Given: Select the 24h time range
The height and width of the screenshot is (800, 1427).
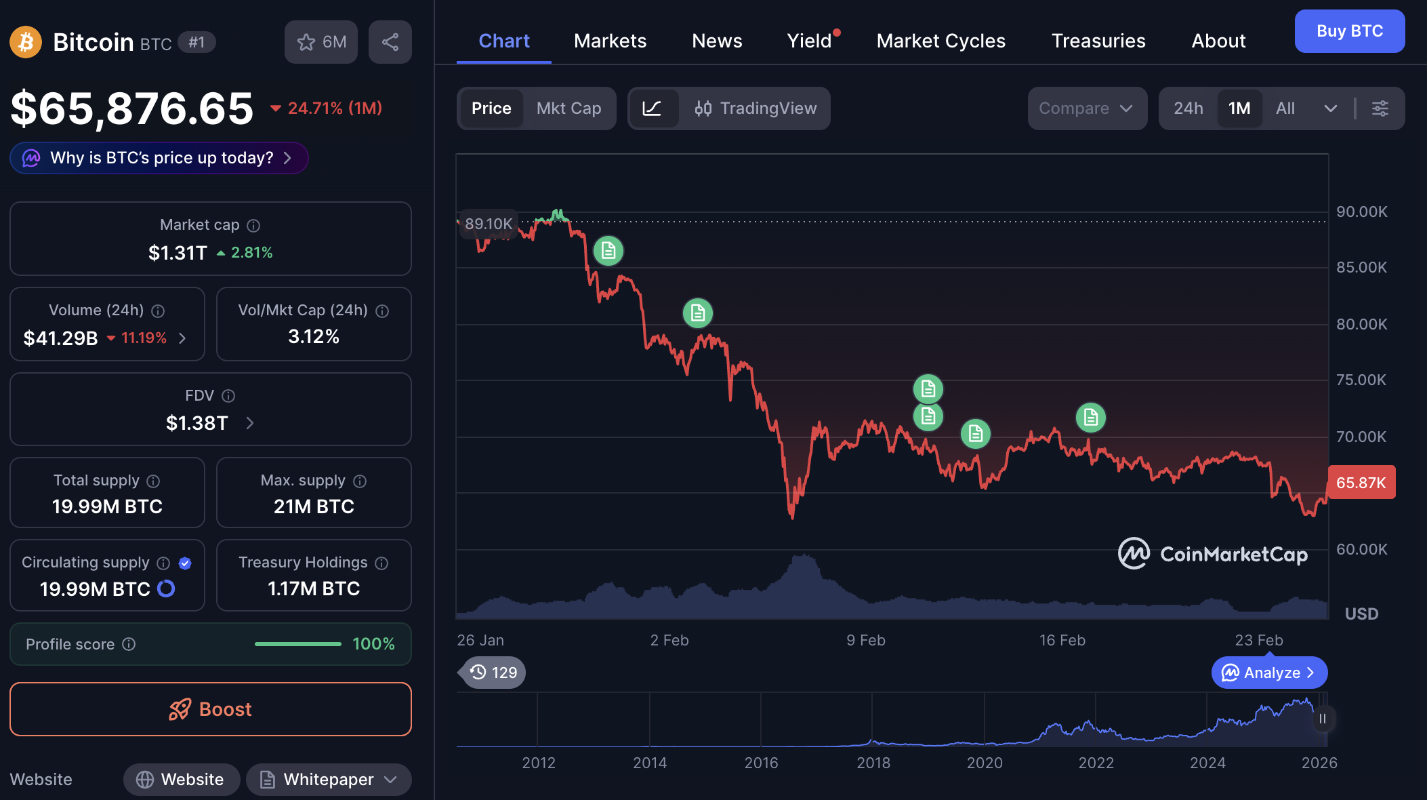Looking at the screenshot, I should pyautogui.click(x=1188, y=108).
